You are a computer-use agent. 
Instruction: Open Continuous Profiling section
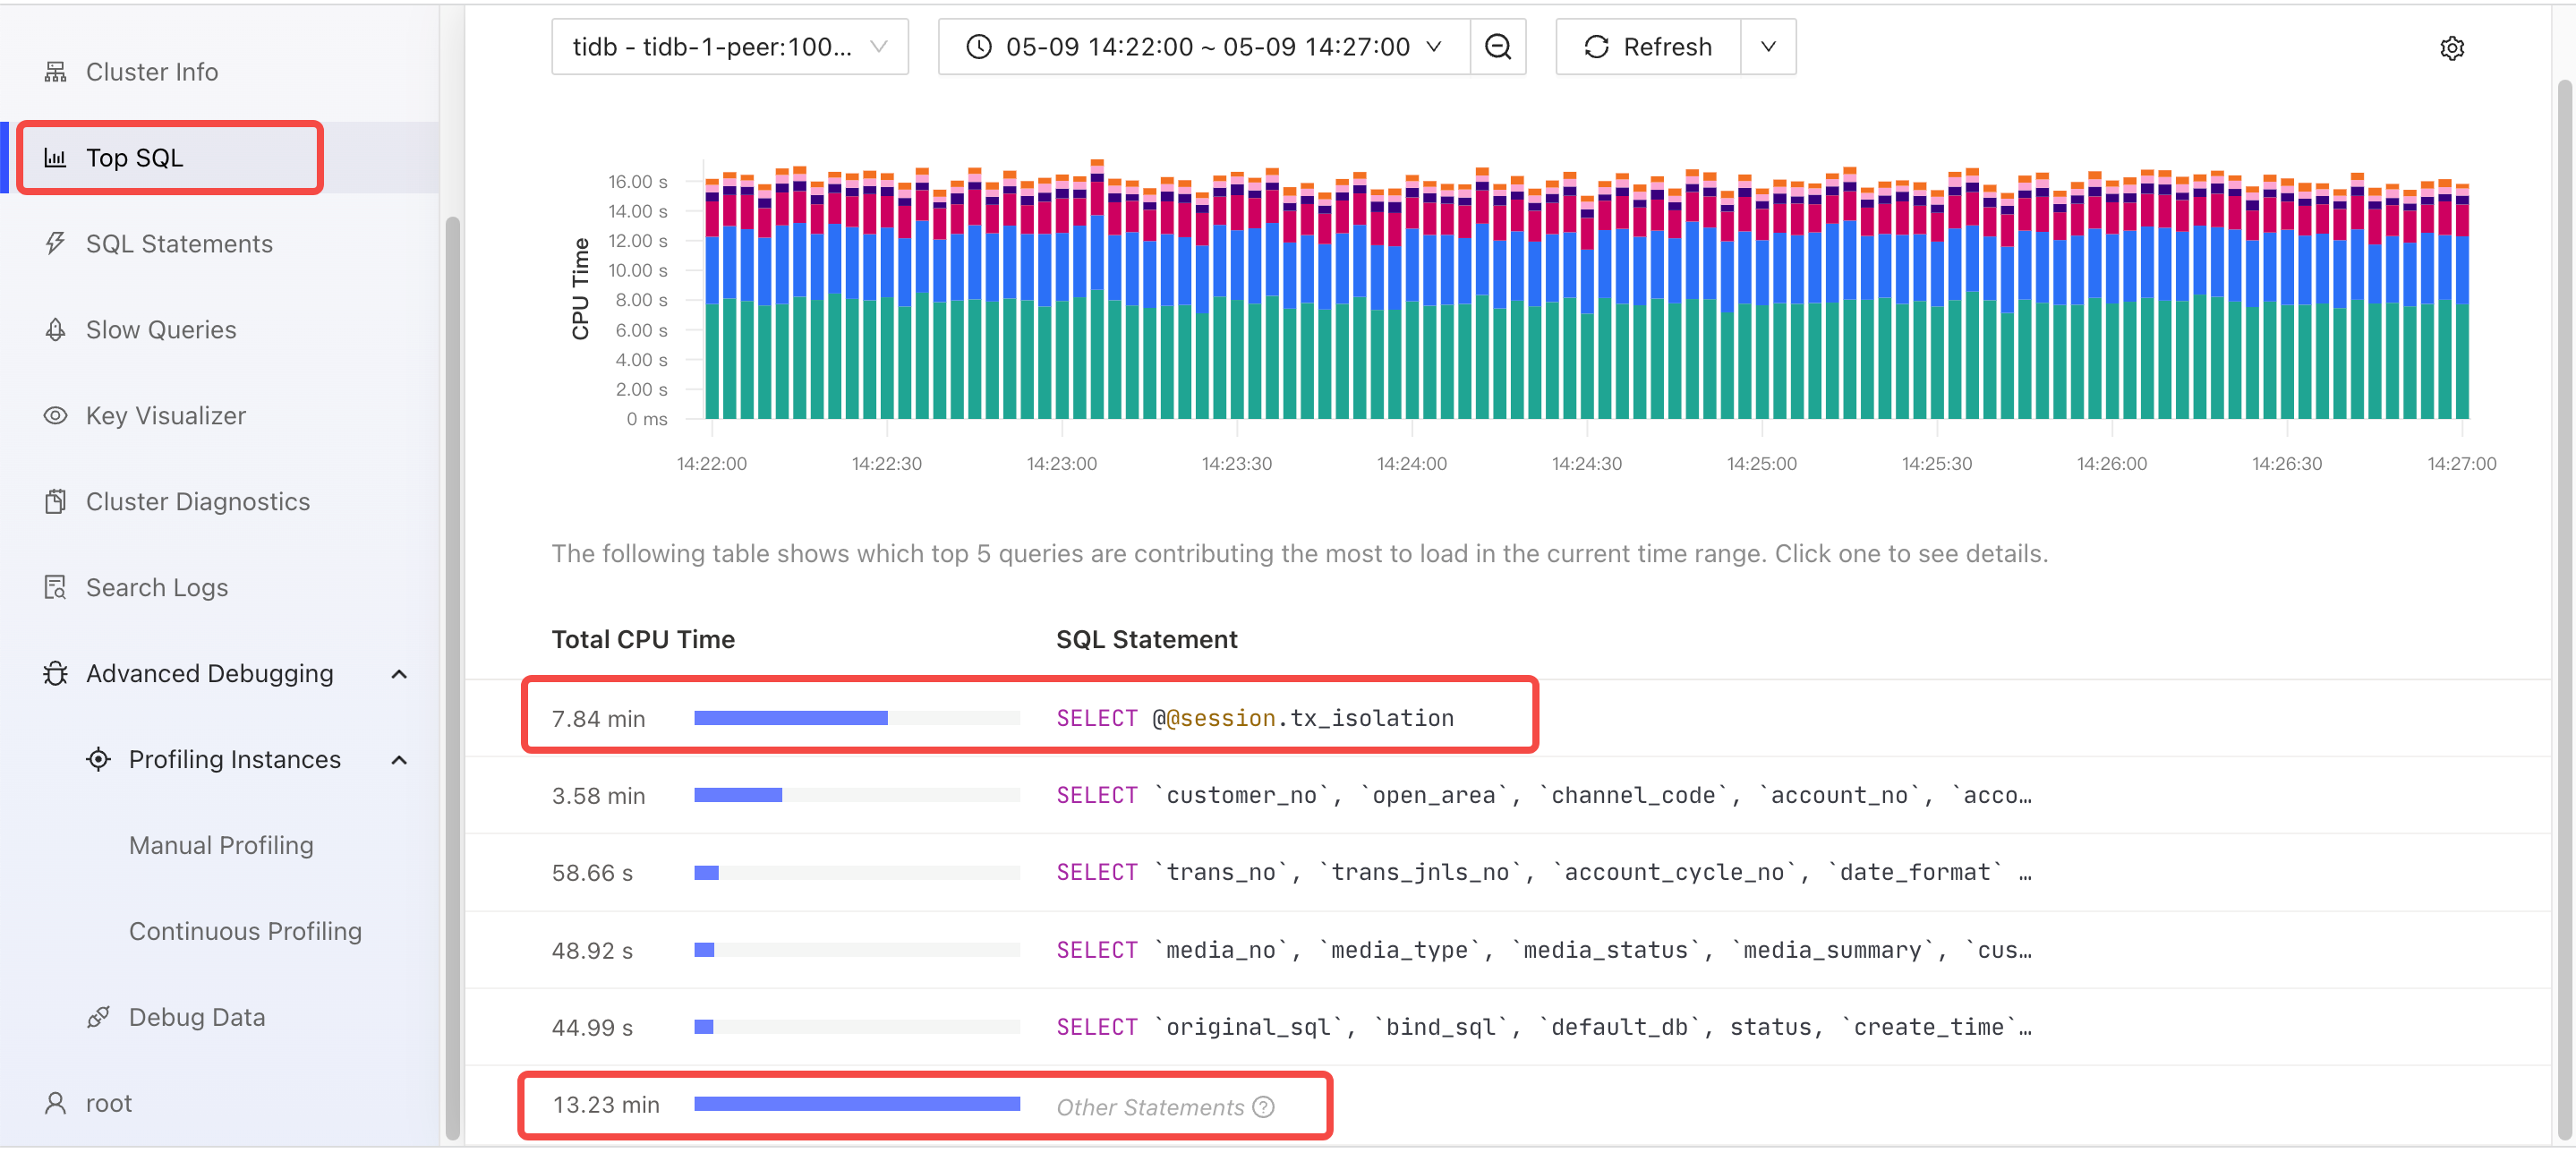[x=246, y=929]
